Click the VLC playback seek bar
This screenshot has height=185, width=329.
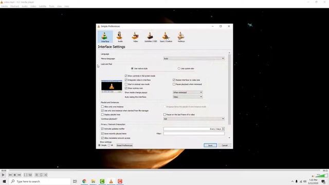[x=164, y=171]
